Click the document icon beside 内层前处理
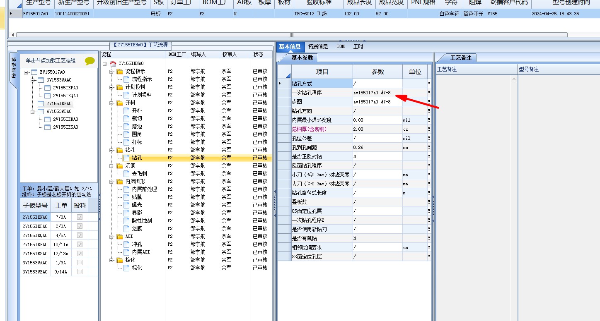 pos(126,189)
